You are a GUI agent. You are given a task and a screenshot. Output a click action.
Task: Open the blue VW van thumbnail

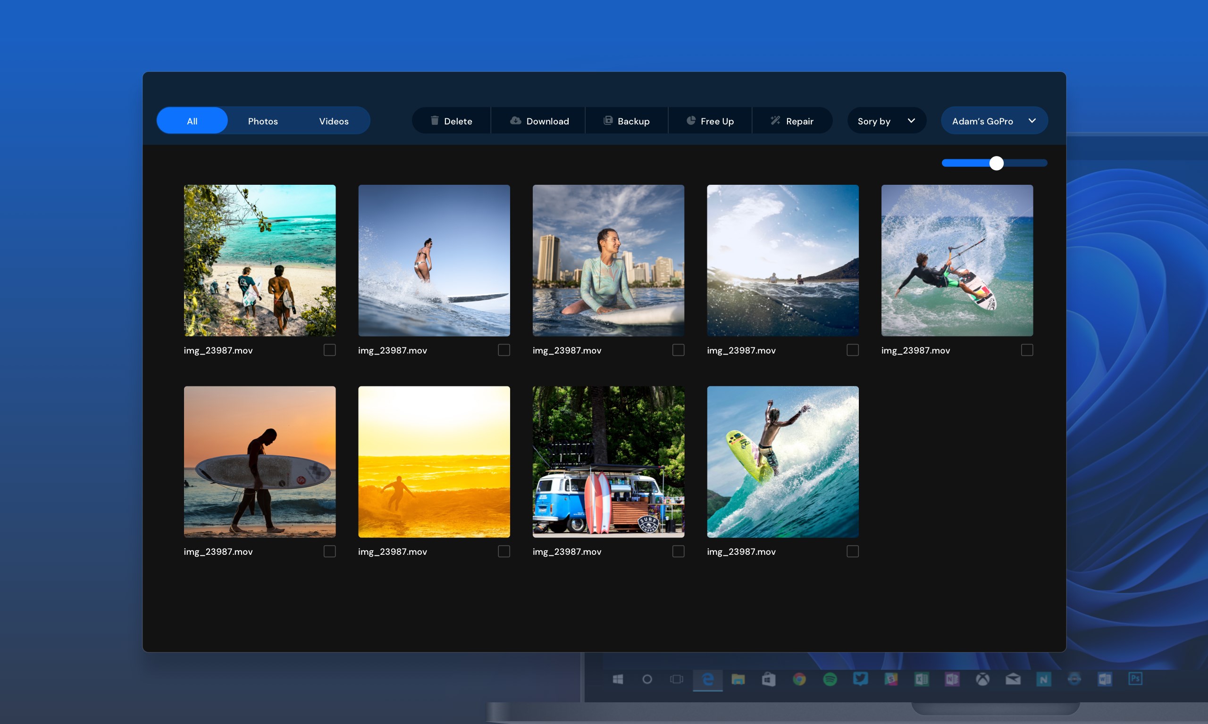point(608,461)
